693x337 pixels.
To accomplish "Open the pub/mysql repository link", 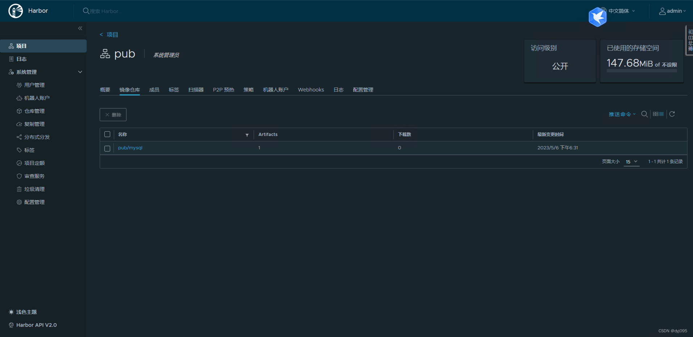I will coord(130,148).
